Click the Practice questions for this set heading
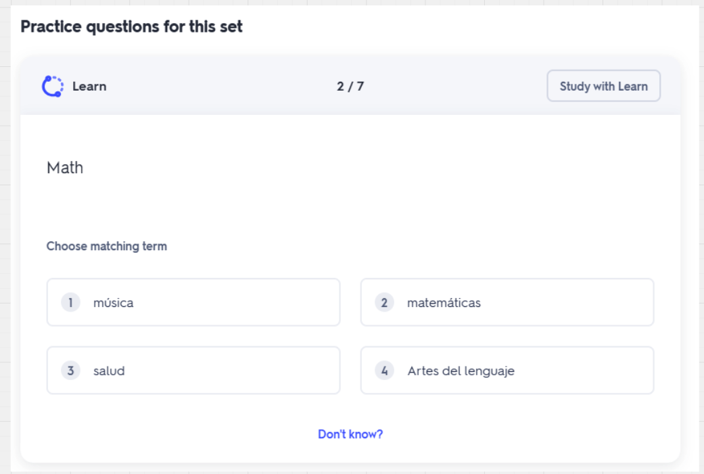The image size is (704, 474). click(132, 27)
